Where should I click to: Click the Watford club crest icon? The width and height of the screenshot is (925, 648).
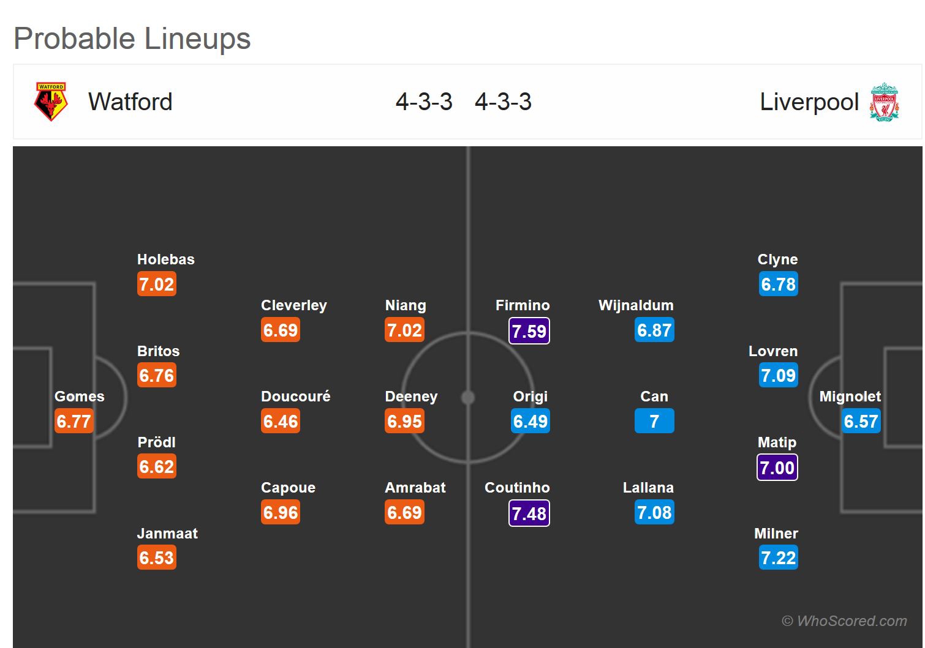click(x=51, y=102)
